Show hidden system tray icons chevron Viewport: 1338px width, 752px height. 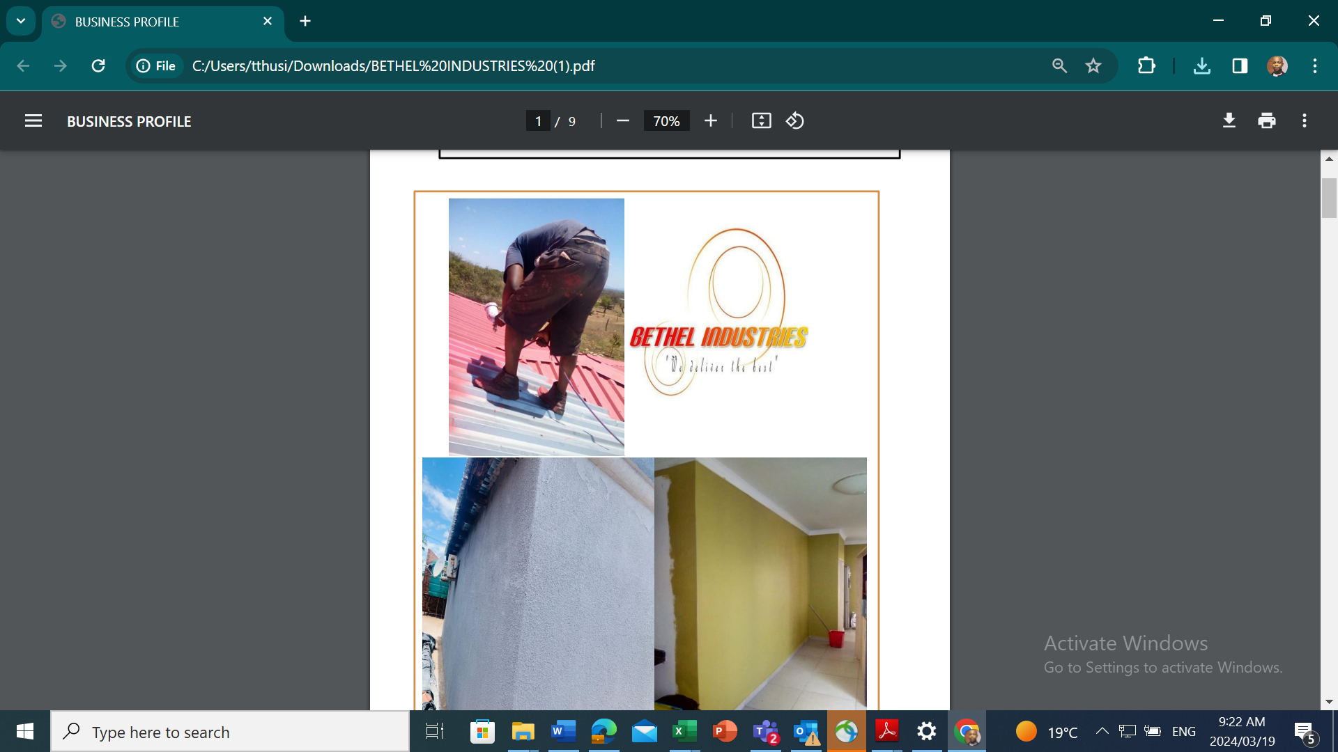point(1102,731)
